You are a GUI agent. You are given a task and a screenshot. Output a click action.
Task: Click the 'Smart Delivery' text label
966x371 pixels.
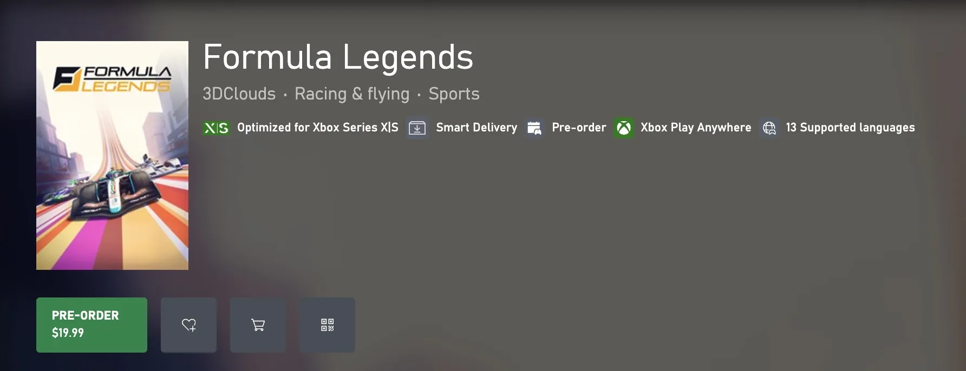[477, 128]
